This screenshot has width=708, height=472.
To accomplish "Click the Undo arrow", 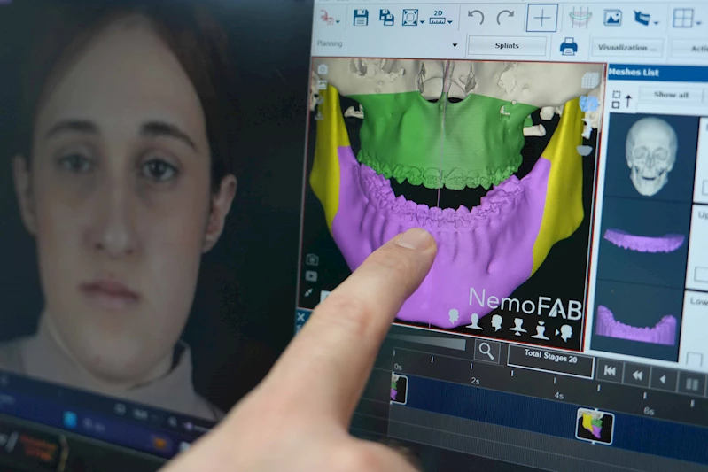I will pos(476,18).
